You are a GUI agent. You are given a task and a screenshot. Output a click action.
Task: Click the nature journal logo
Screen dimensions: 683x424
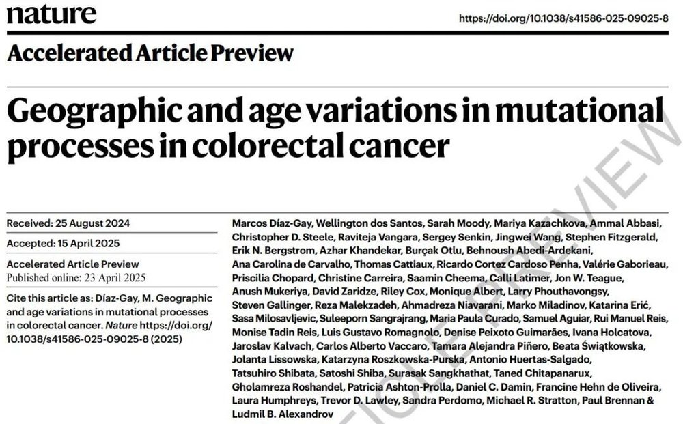coord(52,14)
